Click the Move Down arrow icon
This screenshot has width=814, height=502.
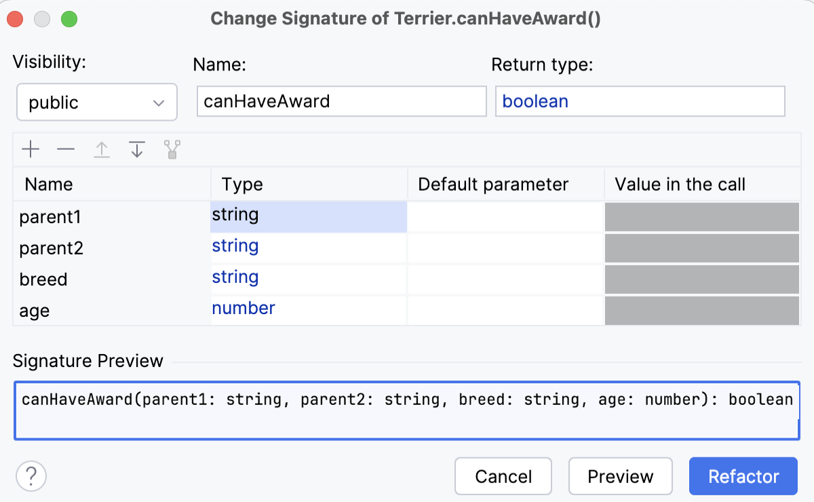[x=137, y=149]
